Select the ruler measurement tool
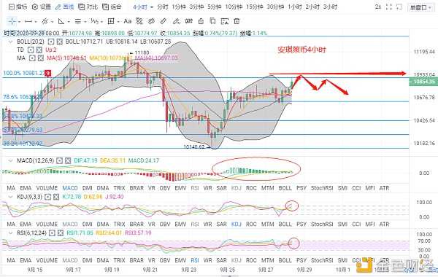The width and height of the screenshot is (438, 277). (x=164, y=21)
